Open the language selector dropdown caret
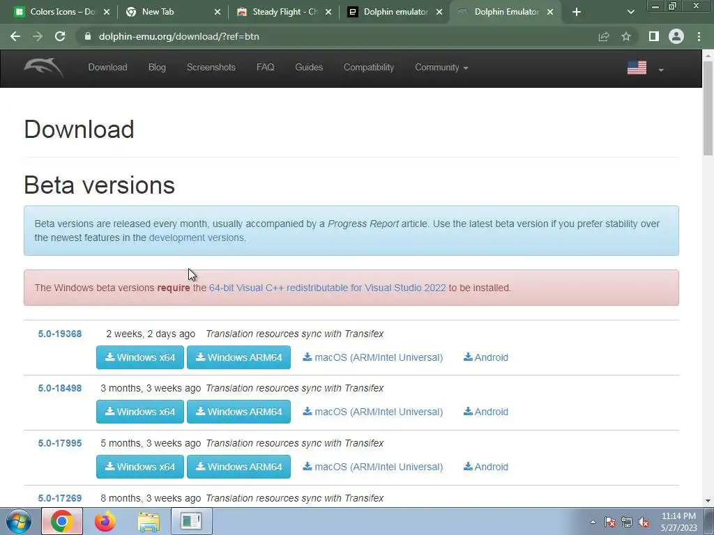Viewport: 714px width, 535px height. [x=661, y=70]
